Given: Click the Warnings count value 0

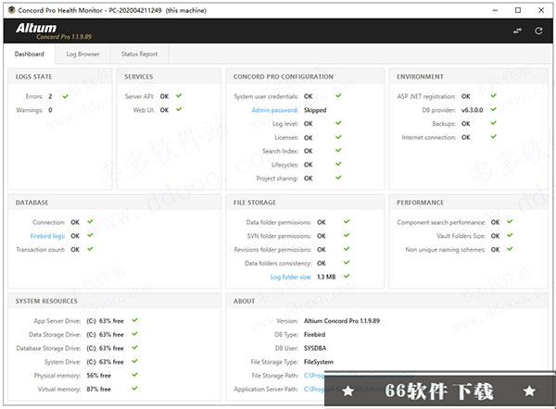Looking at the screenshot, I should pos(50,110).
